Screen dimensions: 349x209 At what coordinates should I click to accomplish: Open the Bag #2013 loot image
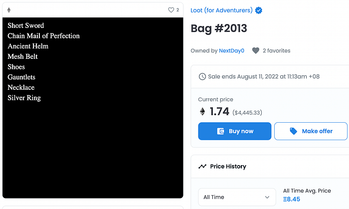93,108
